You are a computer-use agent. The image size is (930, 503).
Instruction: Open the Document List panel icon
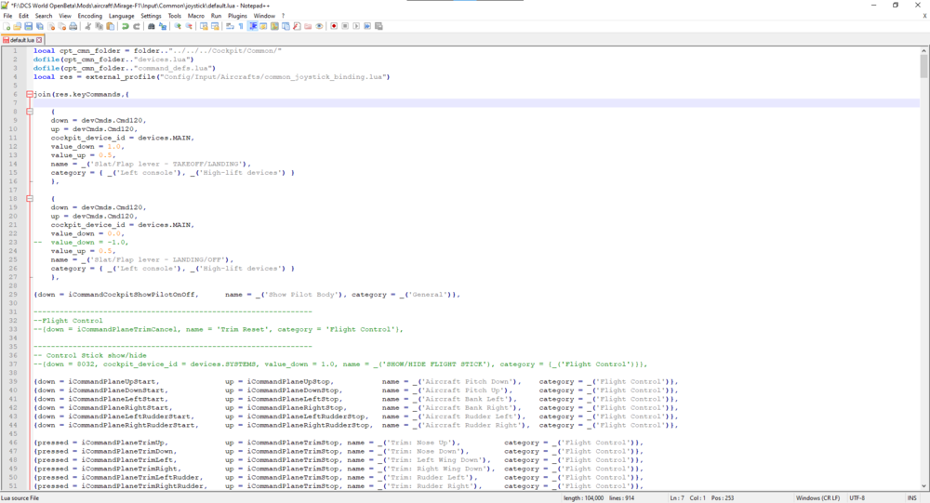pos(286,26)
